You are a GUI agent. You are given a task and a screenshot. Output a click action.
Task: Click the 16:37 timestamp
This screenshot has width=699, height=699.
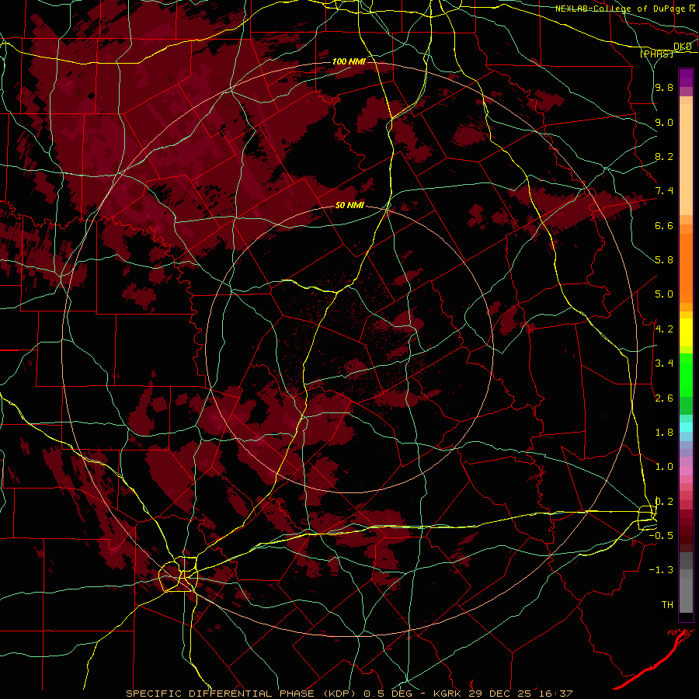coord(556,694)
